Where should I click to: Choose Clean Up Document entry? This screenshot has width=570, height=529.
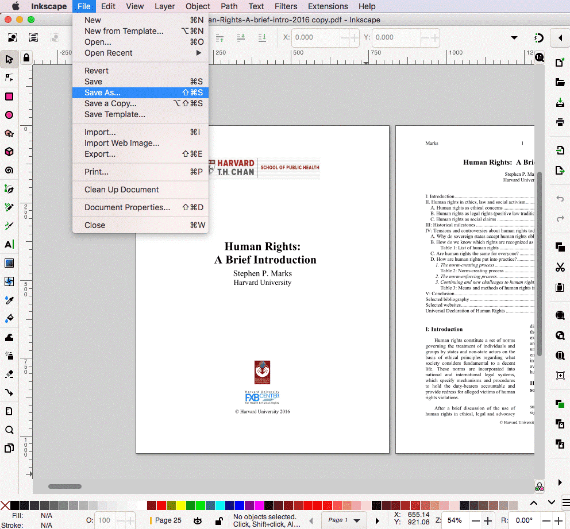(x=140, y=190)
